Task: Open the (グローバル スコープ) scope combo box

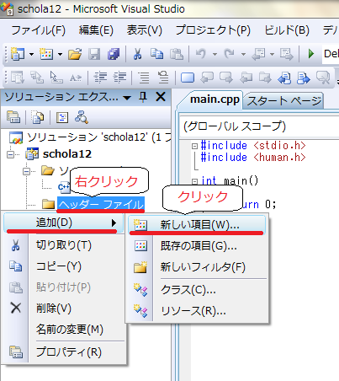Action: [x=259, y=126]
